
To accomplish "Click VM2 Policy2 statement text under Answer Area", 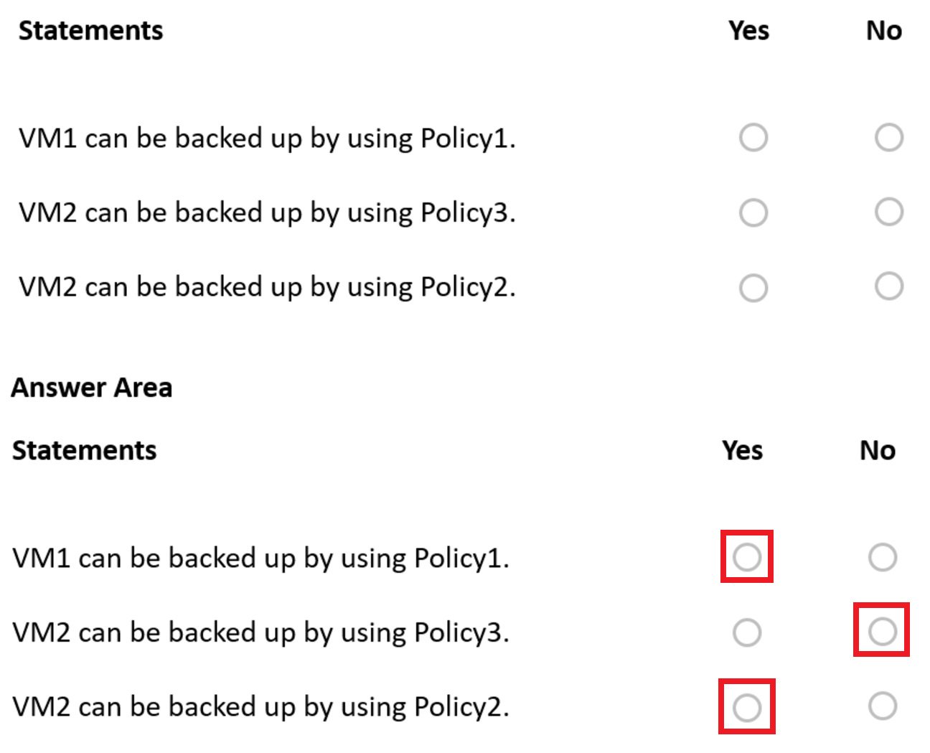I will 260,707.
